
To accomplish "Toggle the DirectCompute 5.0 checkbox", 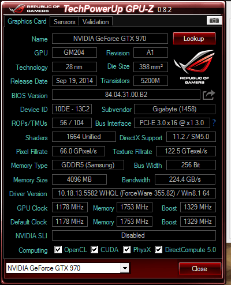I will point(158,250).
